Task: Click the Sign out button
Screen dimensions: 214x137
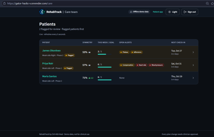Action: [190, 12]
